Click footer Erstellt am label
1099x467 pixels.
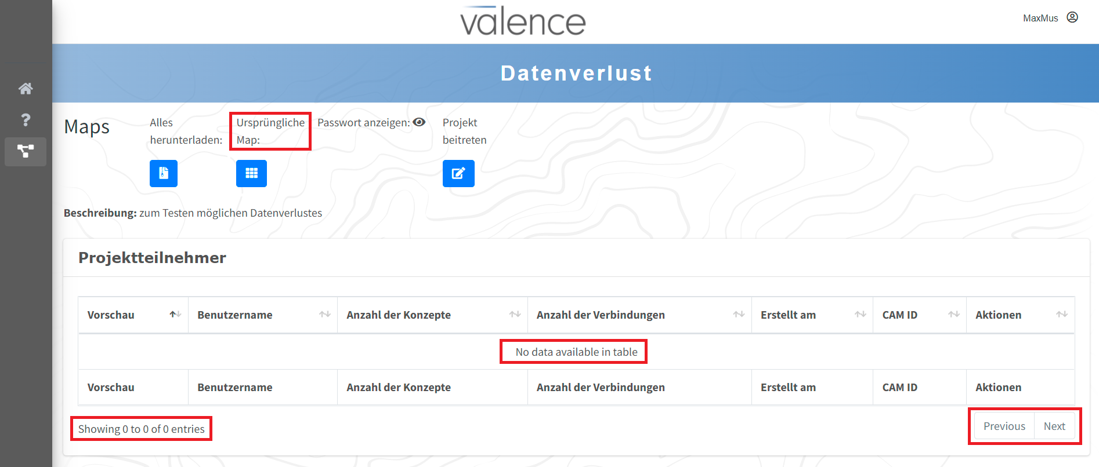tap(788, 387)
